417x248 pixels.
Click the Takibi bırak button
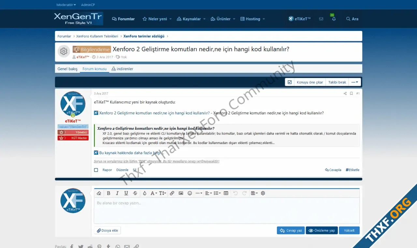tap(337, 82)
